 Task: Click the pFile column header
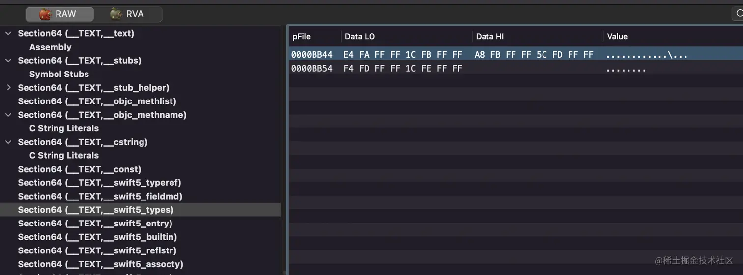(x=301, y=36)
